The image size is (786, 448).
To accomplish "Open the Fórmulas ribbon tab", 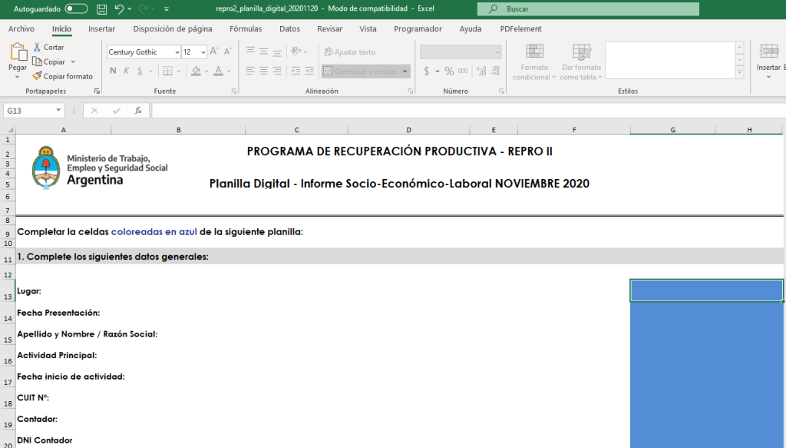I will (x=246, y=28).
